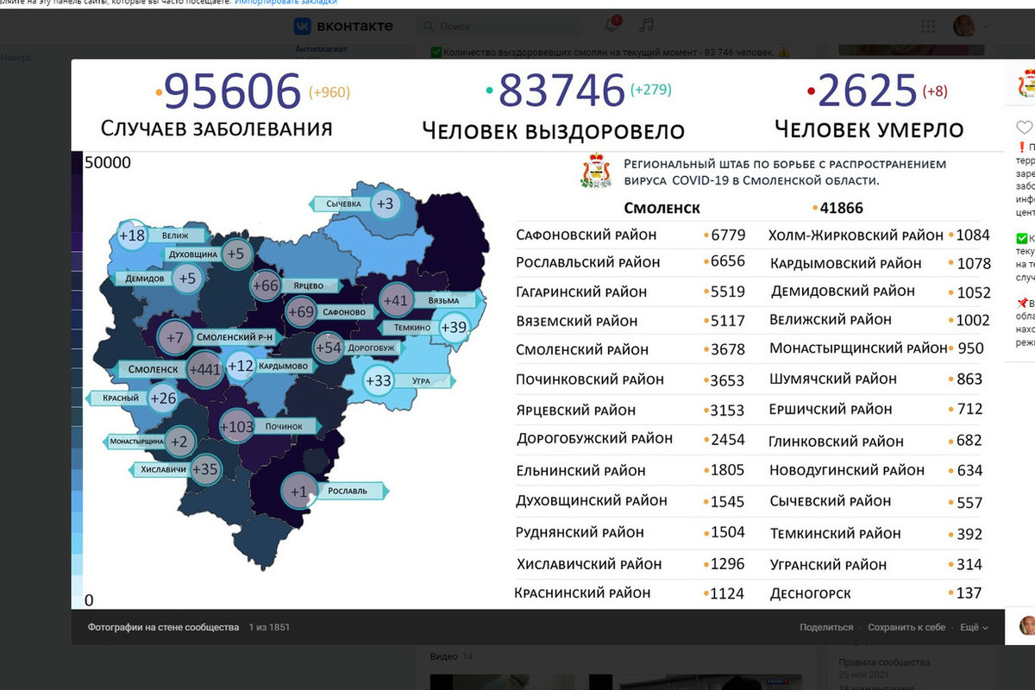Like the photo with the heart icon
1035x690 pixels.
[1023, 129]
